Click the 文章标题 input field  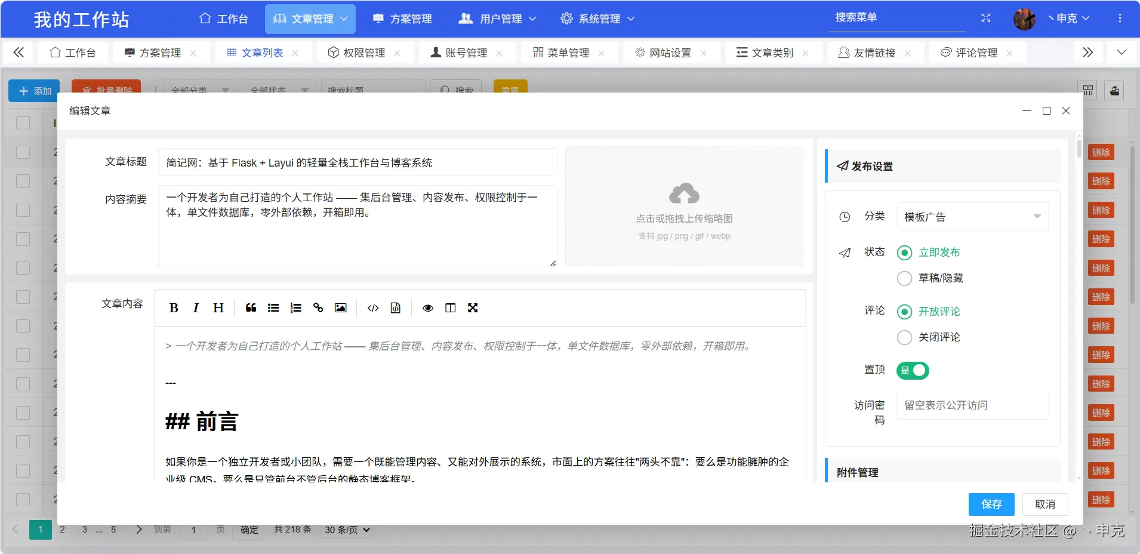click(358, 162)
